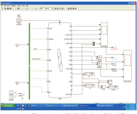Open the Tools menu
This screenshot has width=137, height=114.
point(23,6)
